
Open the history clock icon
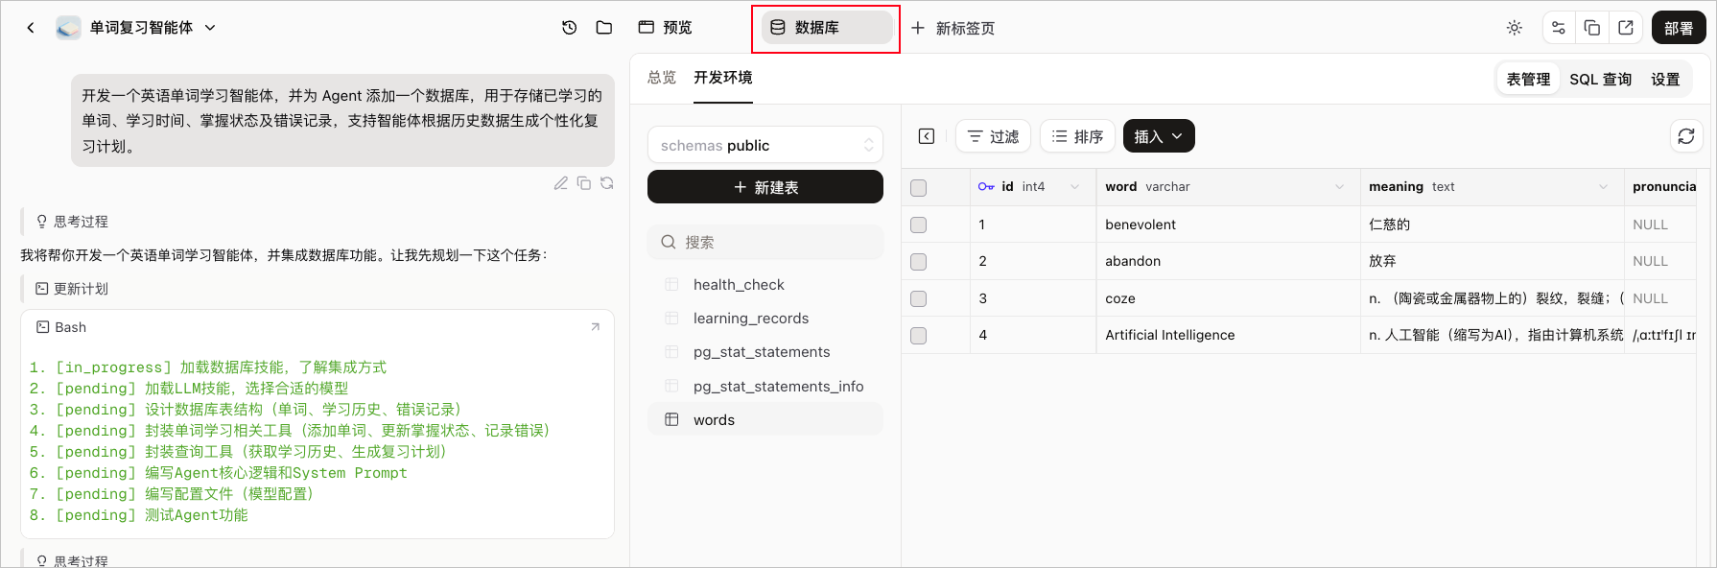pyautogui.click(x=569, y=28)
